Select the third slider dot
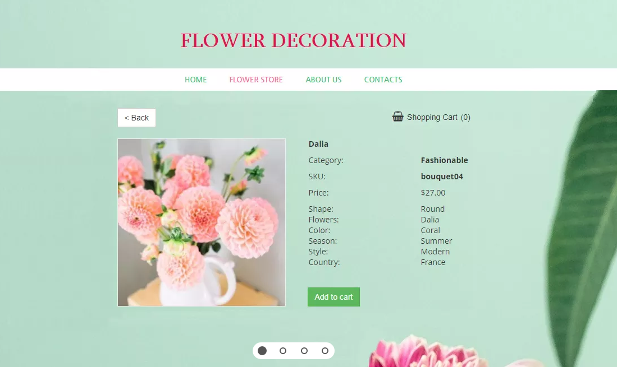617x367 pixels. (x=304, y=351)
